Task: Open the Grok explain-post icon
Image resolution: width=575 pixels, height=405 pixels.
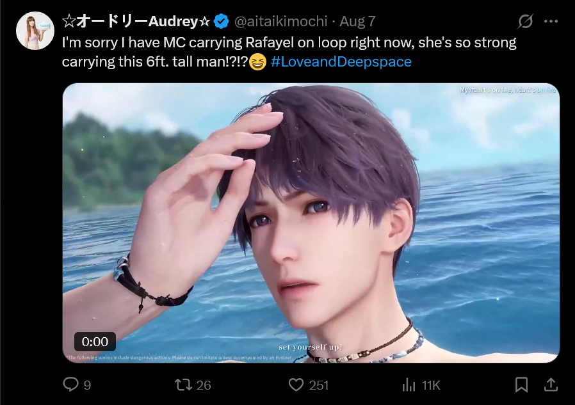Action: click(x=526, y=21)
